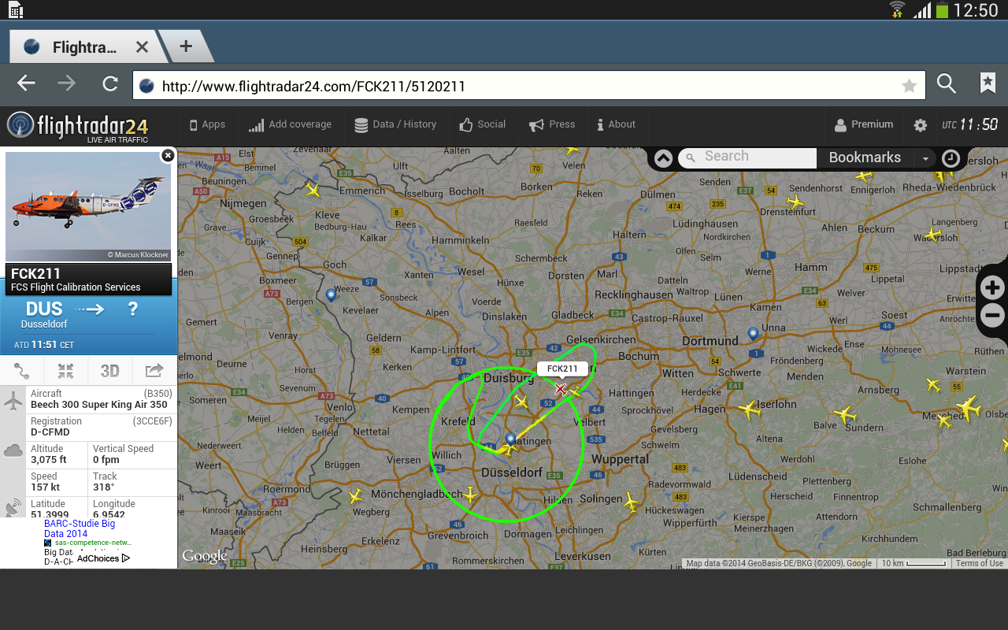Viewport: 1008px width, 630px height.
Task: Click the 318° track value
Action: 103,487
